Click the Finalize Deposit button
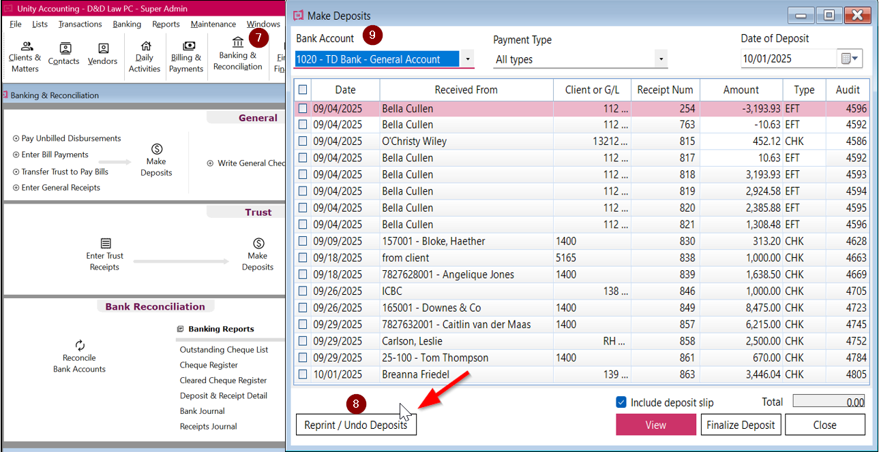 point(741,425)
